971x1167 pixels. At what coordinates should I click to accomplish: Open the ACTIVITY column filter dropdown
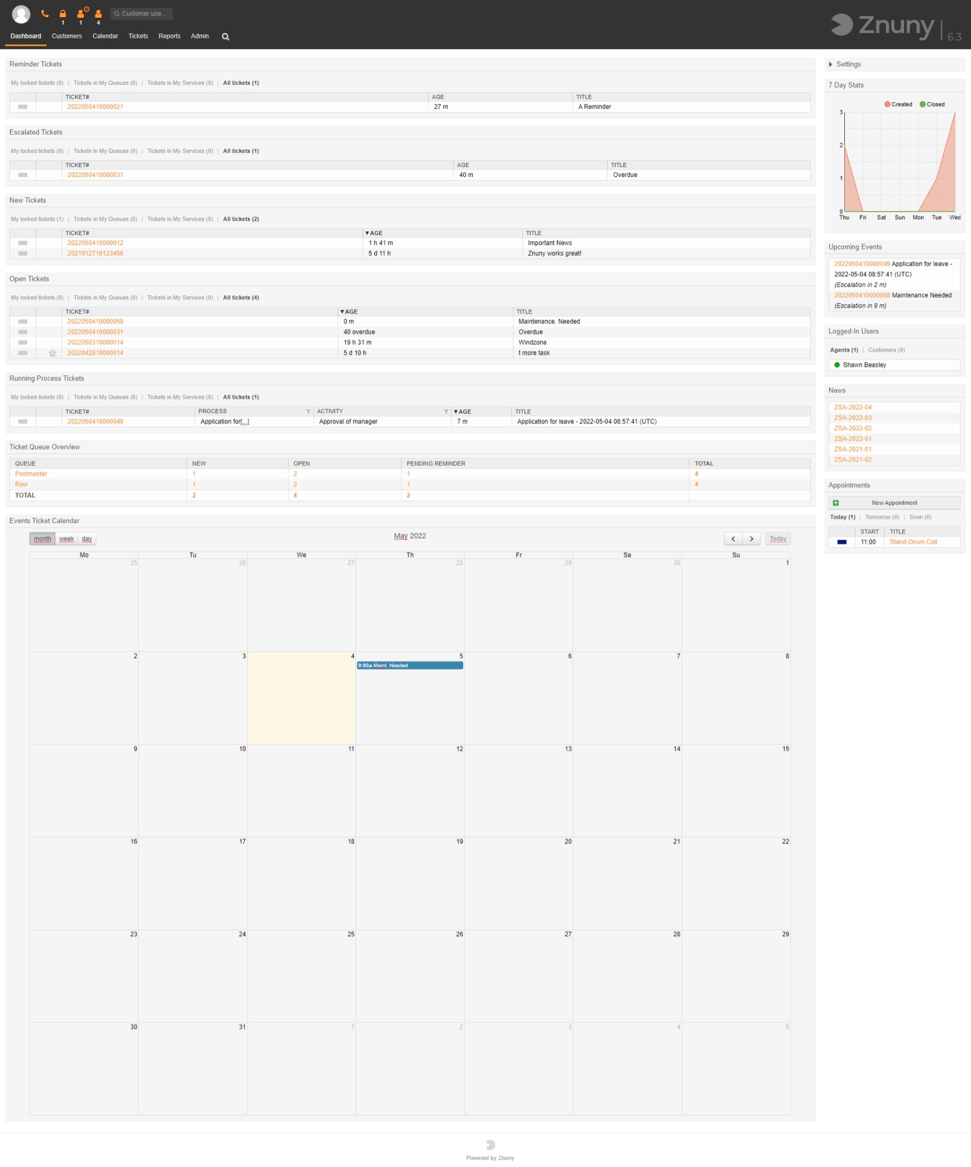[x=446, y=411]
